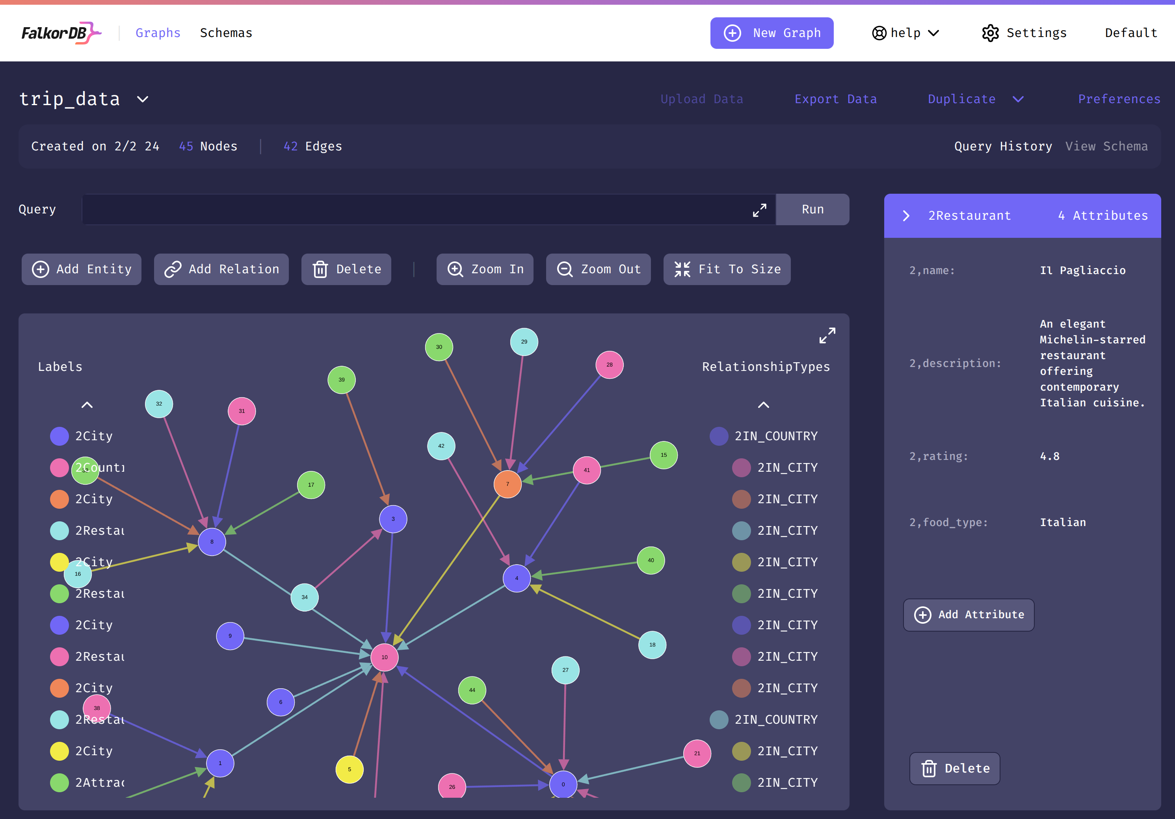Select graph node 28

[x=610, y=365]
